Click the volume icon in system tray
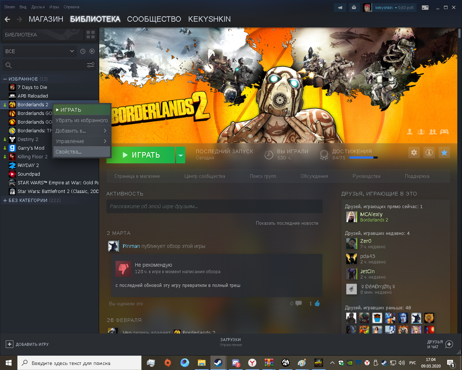This screenshot has width=462, height=370. pyautogui.click(x=402, y=363)
